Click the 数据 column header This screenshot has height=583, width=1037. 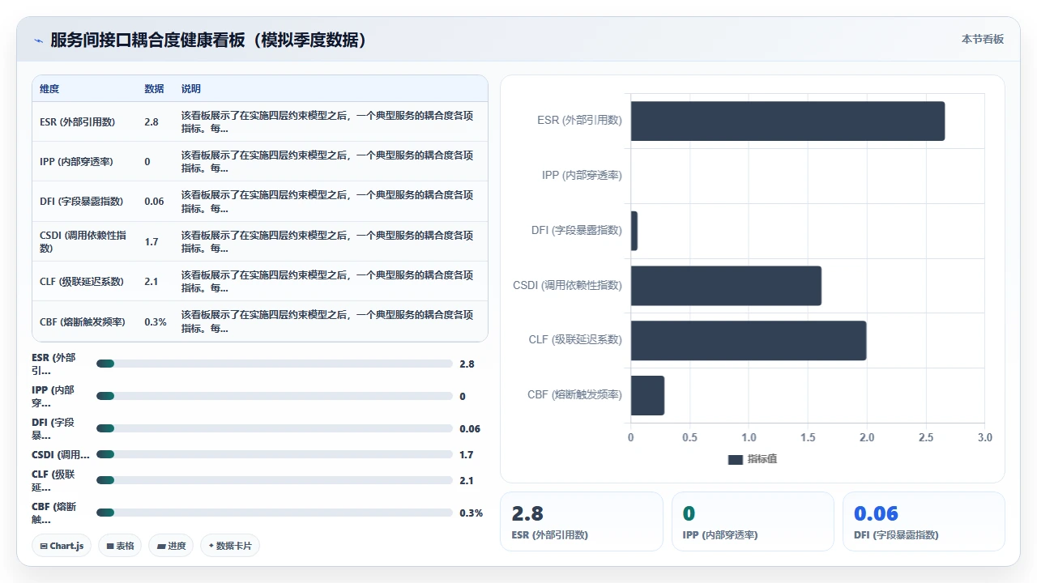pos(154,89)
